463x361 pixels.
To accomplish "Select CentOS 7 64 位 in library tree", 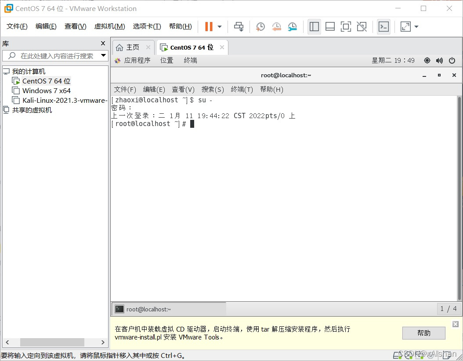I will coord(46,81).
